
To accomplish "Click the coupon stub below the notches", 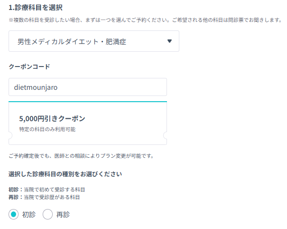I will 88,142.
